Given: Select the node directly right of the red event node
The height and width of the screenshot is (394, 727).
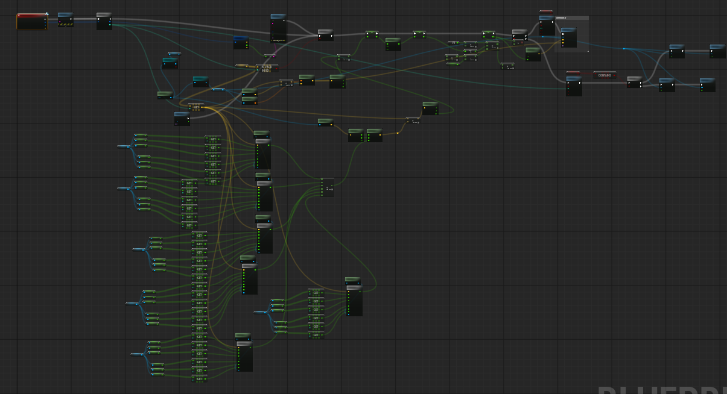Looking at the screenshot, I should pyautogui.click(x=66, y=20).
